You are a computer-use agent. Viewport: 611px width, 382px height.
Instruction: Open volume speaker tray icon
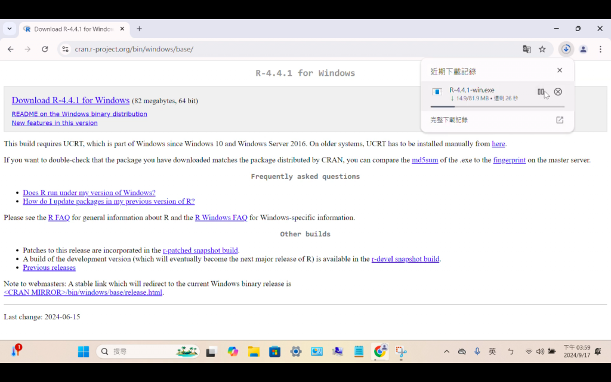540,352
